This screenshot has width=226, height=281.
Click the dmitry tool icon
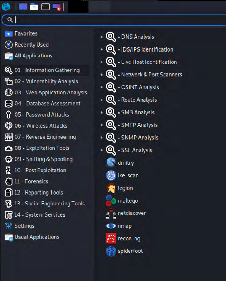[111, 163]
